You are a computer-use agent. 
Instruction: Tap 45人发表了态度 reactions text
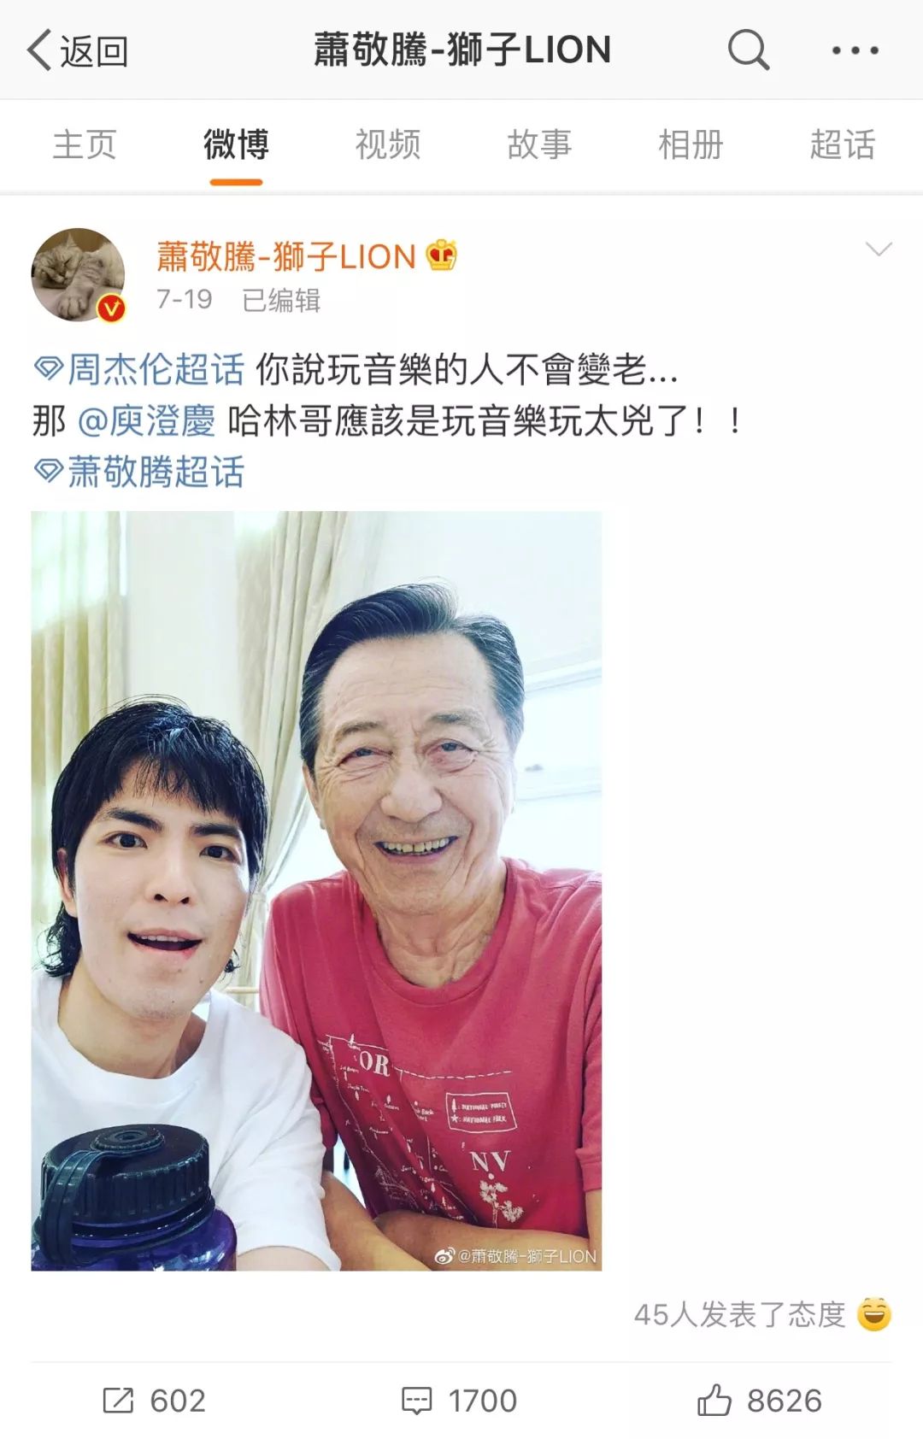(740, 1314)
